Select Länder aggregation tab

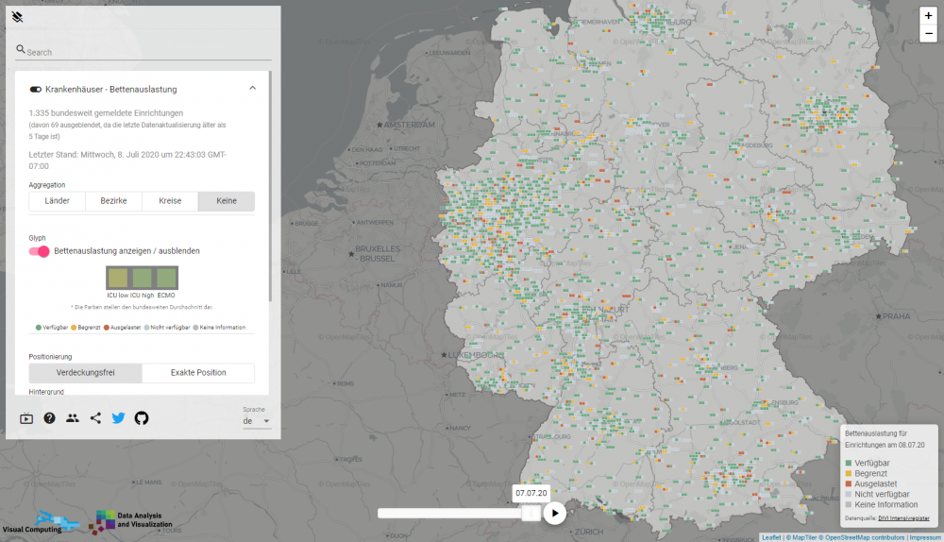point(58,201)
